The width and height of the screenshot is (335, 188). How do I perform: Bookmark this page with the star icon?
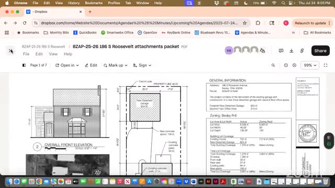[x=244, y=23]
